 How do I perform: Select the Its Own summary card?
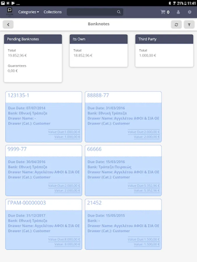coord(98,51)
